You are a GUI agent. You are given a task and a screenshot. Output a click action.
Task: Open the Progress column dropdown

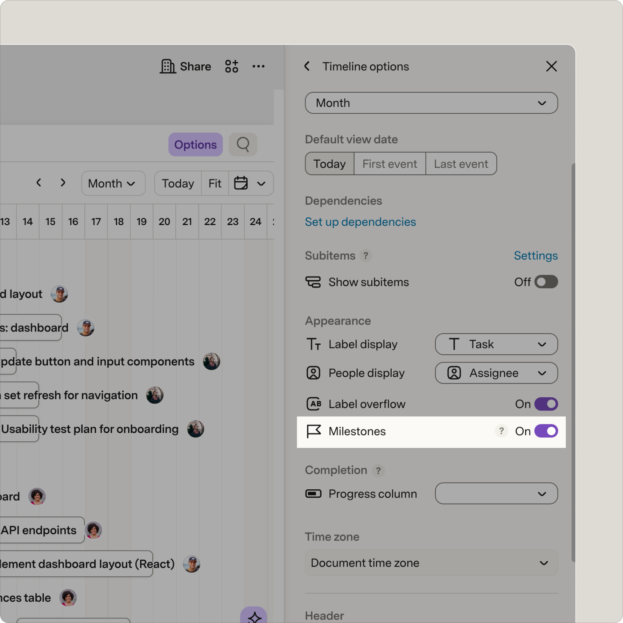496,494
